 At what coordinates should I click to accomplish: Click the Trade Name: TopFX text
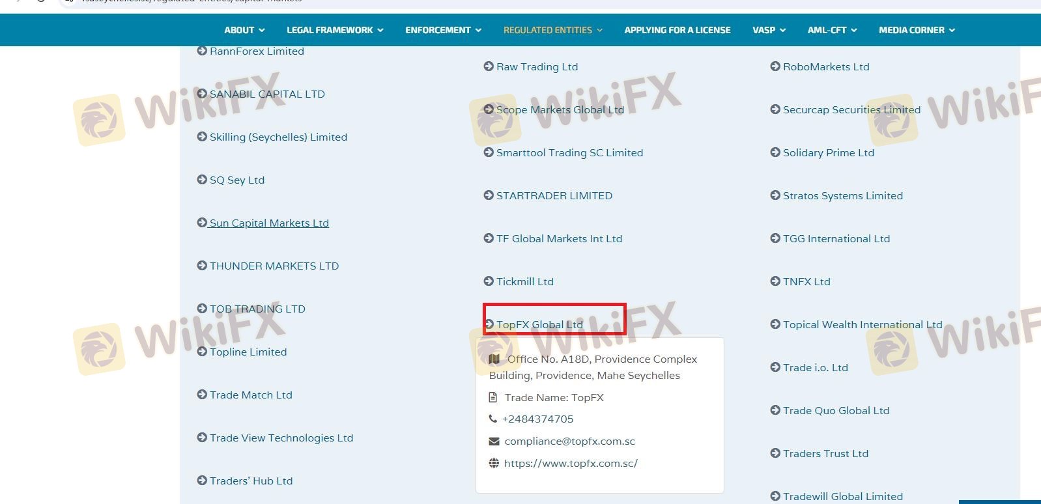click(x=554, y=397)
